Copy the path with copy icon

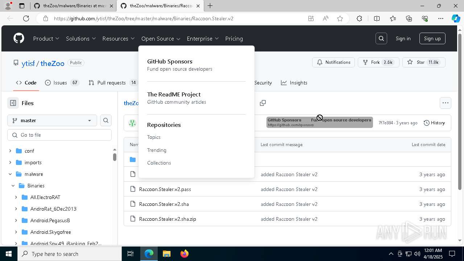pos(263,103)
